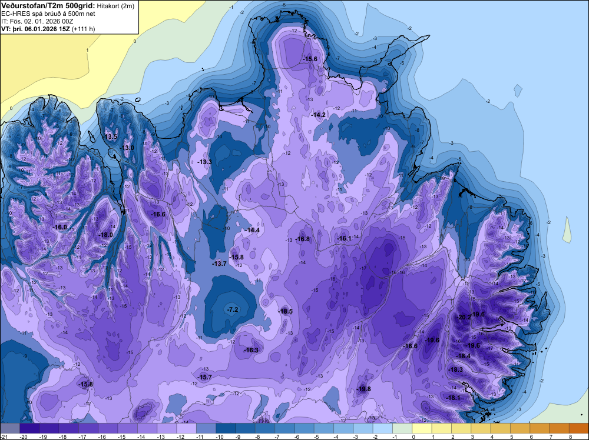This screenshot has height=440, width=589.
Task: Click the -13.7 temperature label
Action: click(219, 264)
